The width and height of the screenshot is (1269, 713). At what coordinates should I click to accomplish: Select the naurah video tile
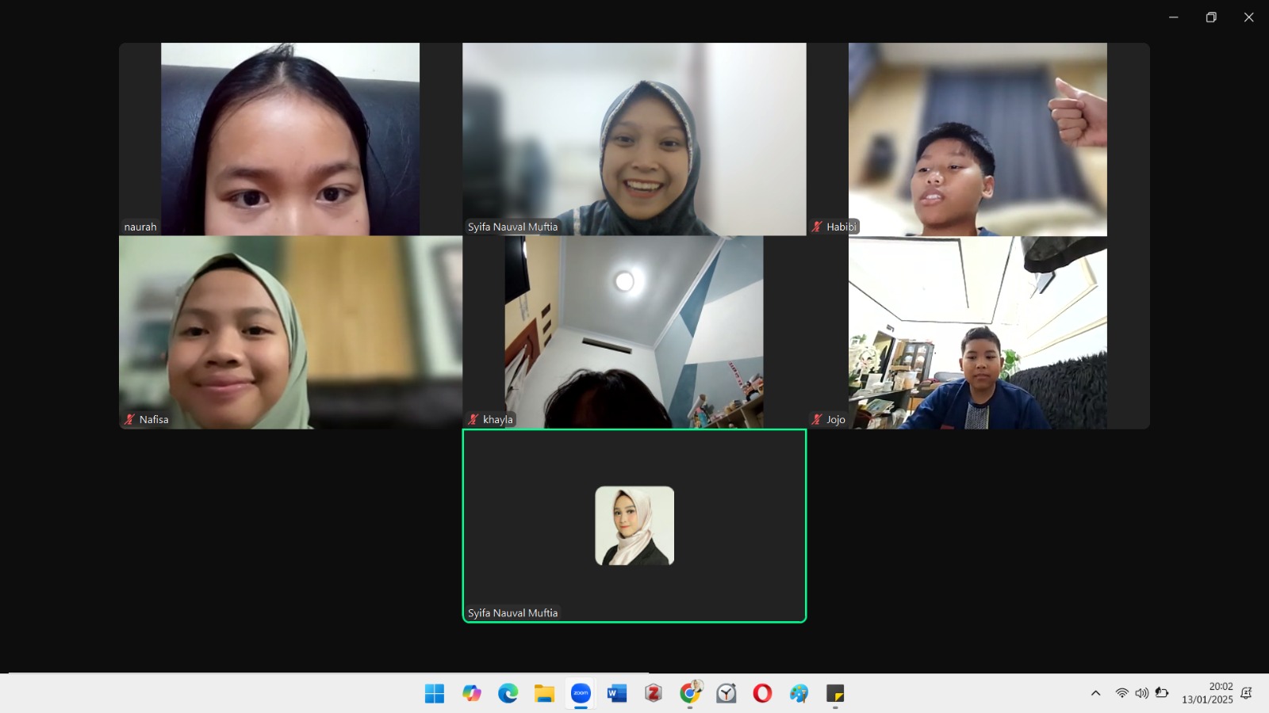click(290, 139)
